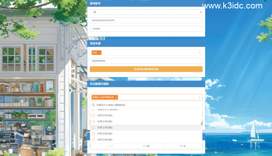
Task: Select 伙伴之绊(S级) radio option
Action: click(93, 140)
